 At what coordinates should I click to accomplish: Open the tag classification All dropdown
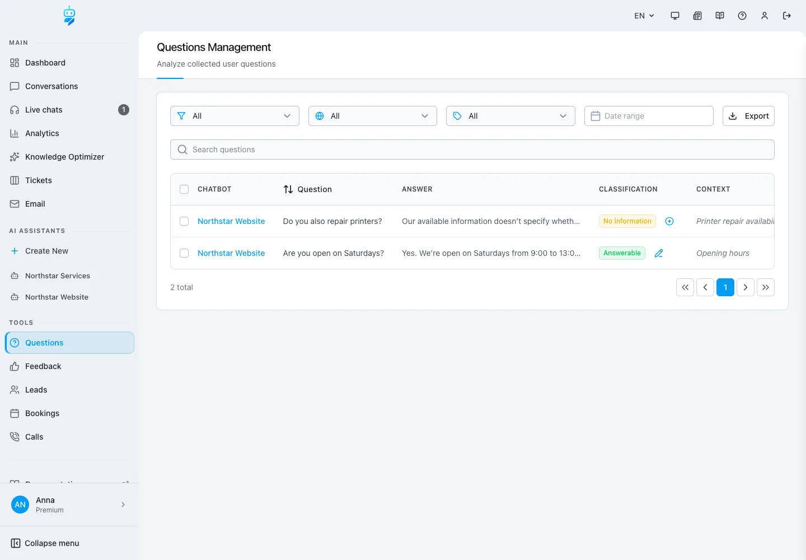pos(510,116)
